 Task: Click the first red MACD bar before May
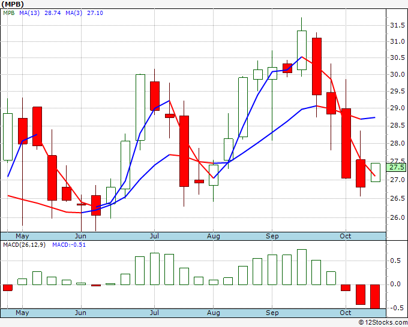point(8,287)
